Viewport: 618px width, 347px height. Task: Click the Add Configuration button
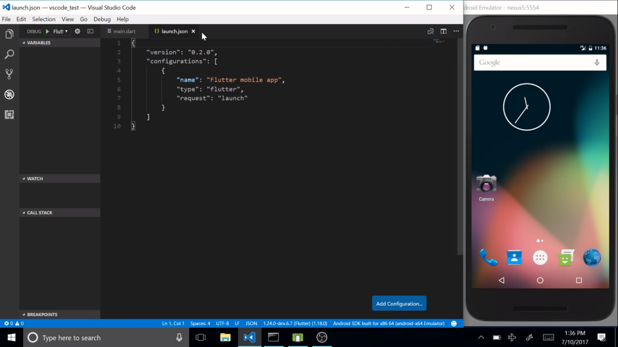[399, 303]
